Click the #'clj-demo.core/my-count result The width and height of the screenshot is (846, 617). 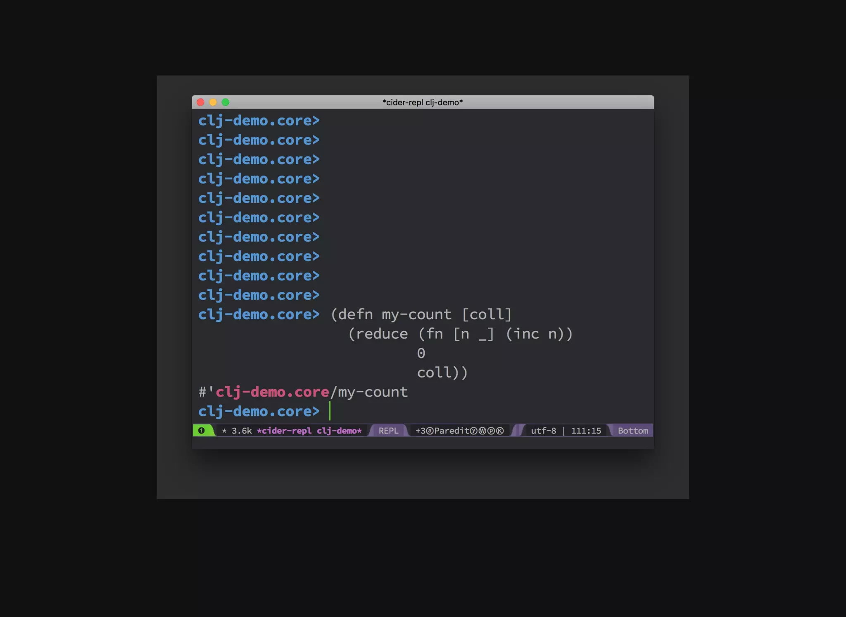303,392
